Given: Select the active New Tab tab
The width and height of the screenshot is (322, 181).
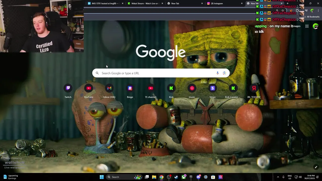Looking at the screenshot, I should [x=265, y=4].
